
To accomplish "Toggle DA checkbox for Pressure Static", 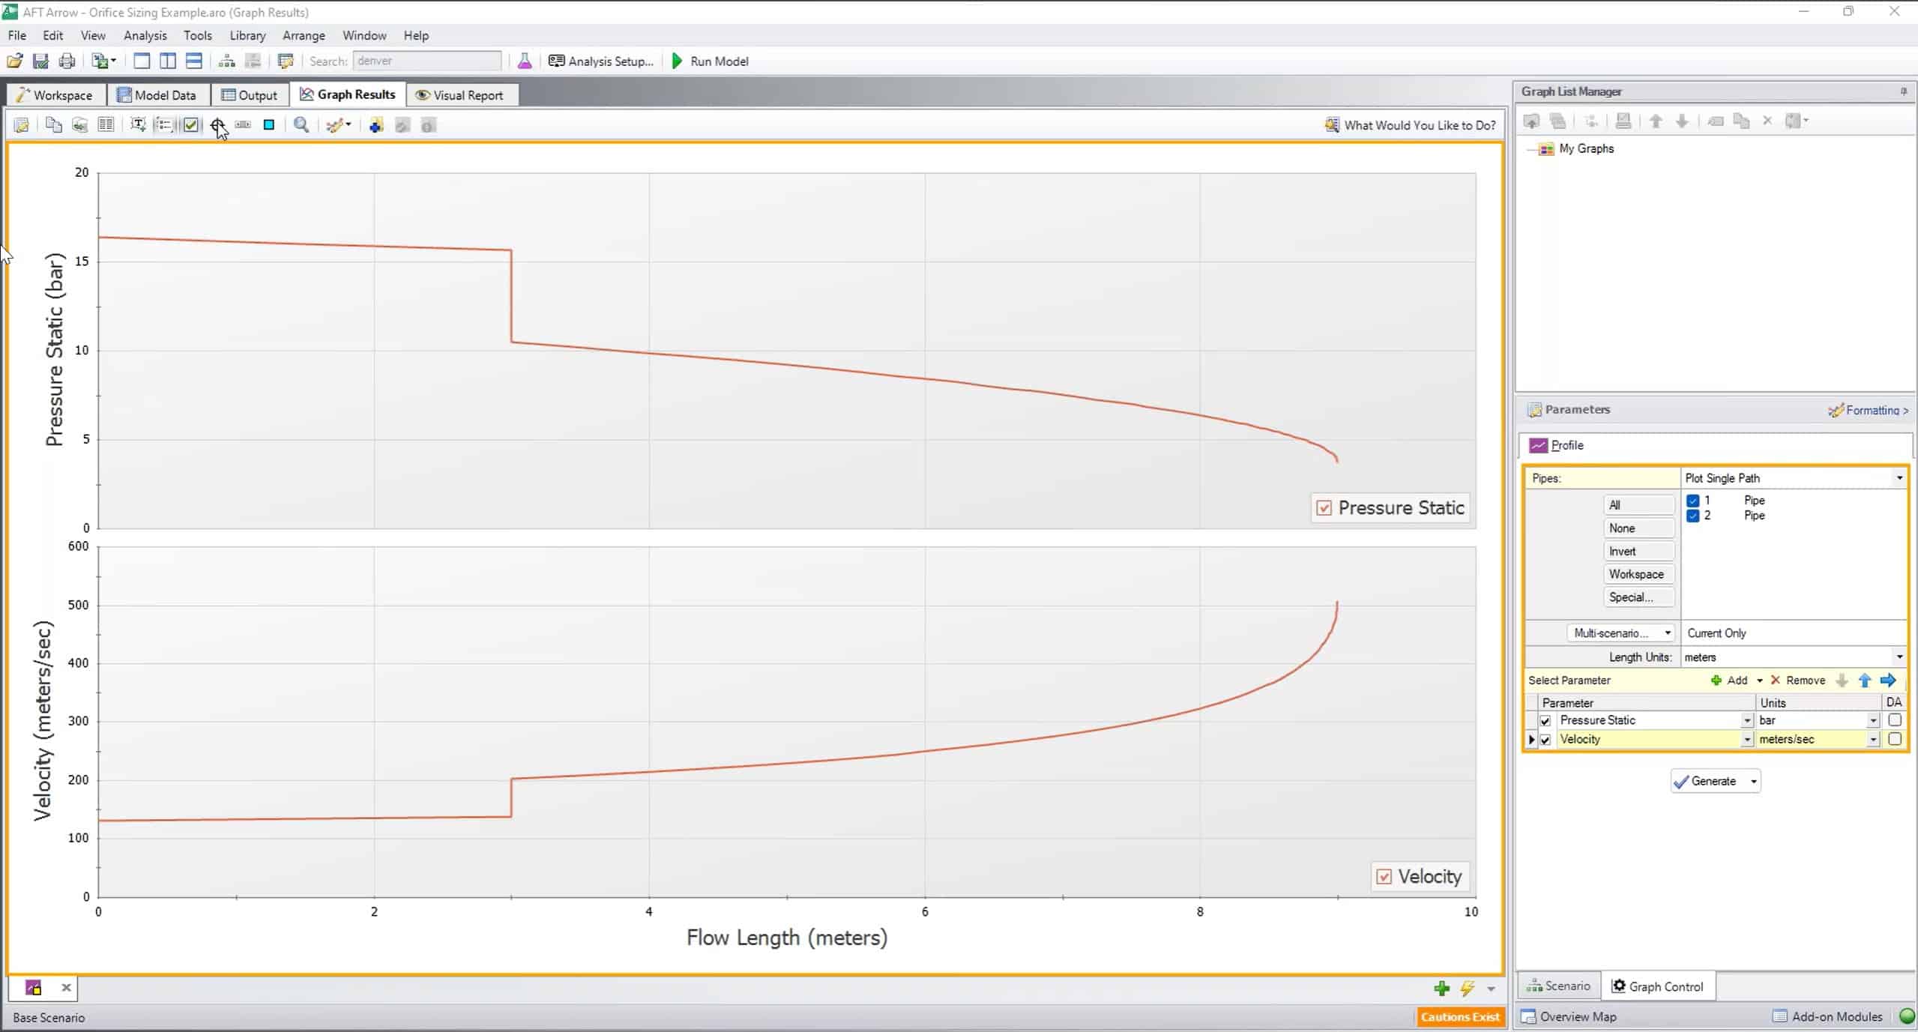I will [1894, 720].
